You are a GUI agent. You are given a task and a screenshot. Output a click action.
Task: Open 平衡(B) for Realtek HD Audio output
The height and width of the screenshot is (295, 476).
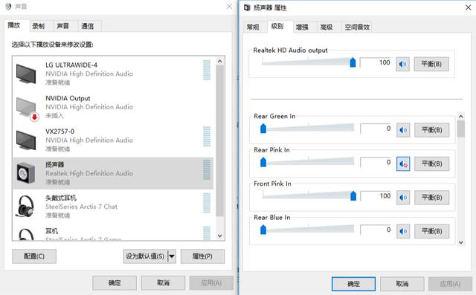pyautogui.click(x=431, y=64)
